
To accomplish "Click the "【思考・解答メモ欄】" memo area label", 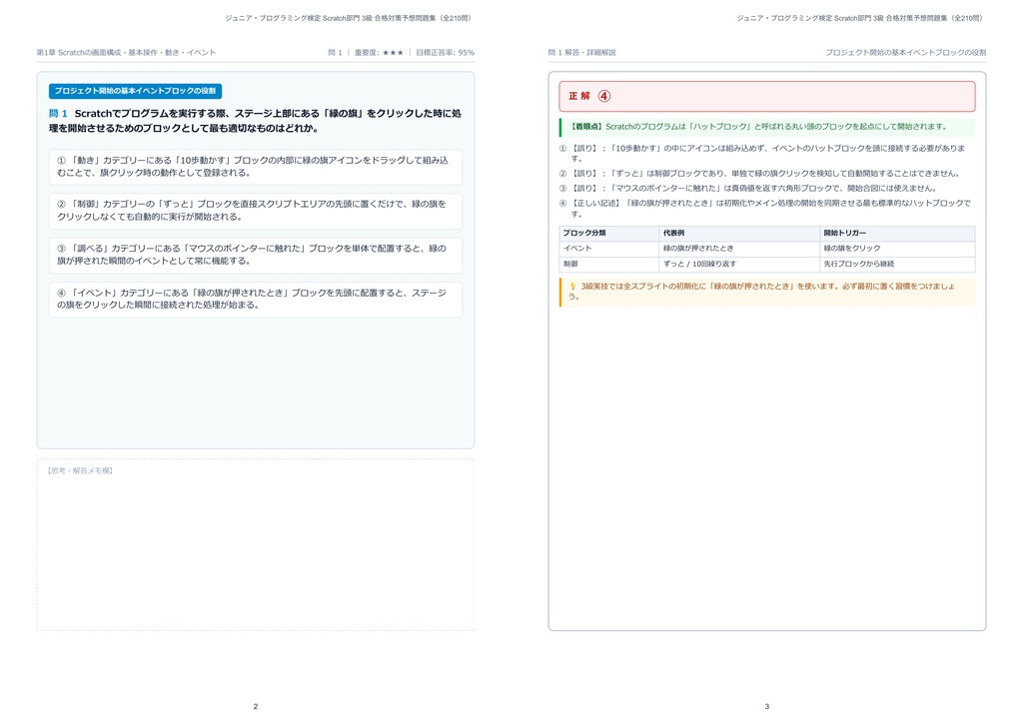I will tap(80, 470).
